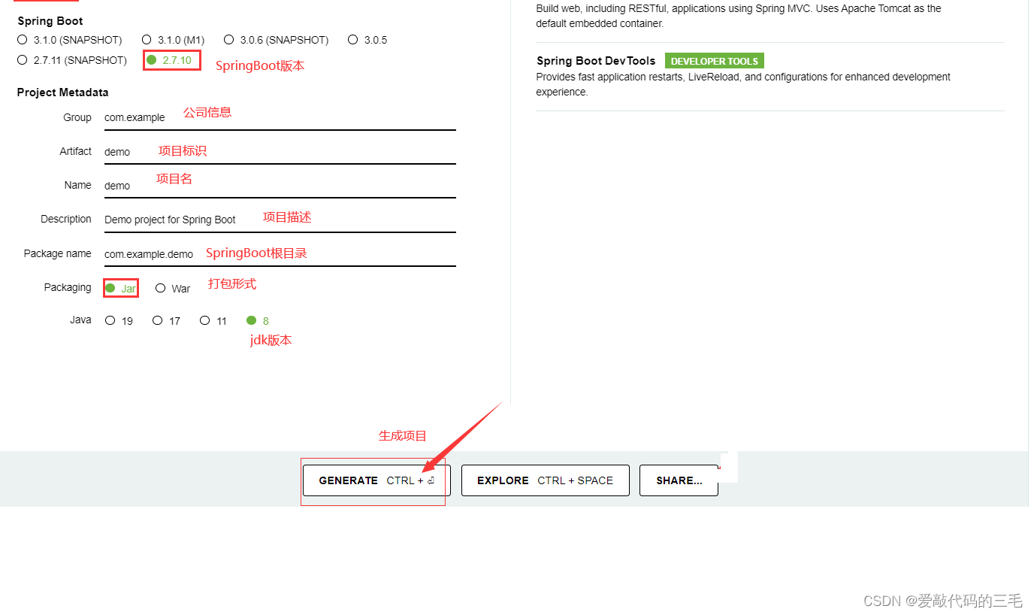Choose Spring Boot 3.0.5 version
This screenshot has width=1034, height=615.
(367, 40)
